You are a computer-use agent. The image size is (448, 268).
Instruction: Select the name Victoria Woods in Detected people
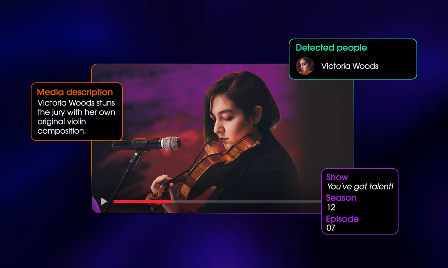tap(350, 66)
